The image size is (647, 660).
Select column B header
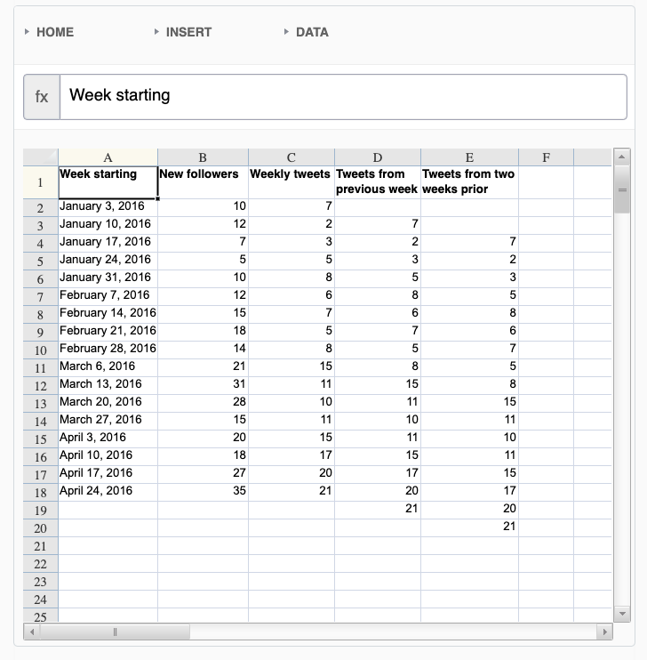[x=203, y=157]
